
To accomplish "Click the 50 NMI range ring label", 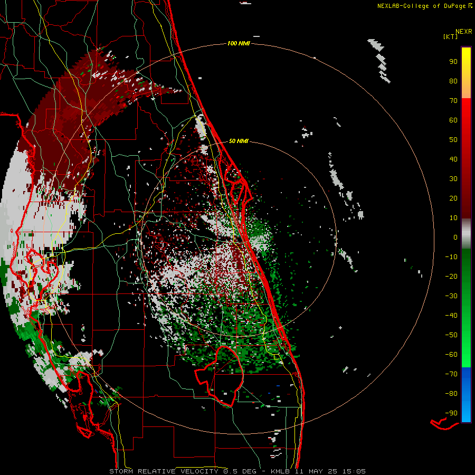I will coord(239,141).
